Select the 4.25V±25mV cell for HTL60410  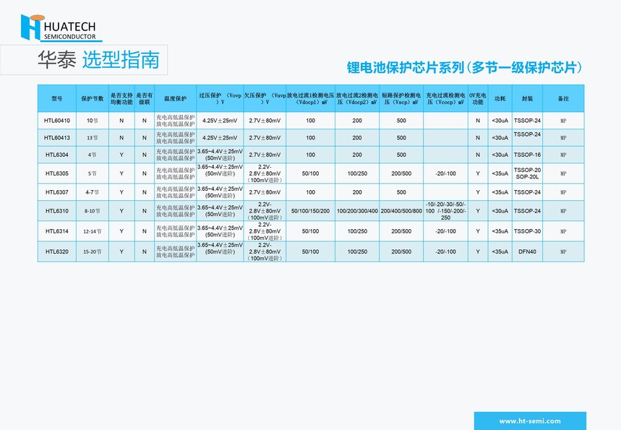pyautogui.click(x=220, y=121)
